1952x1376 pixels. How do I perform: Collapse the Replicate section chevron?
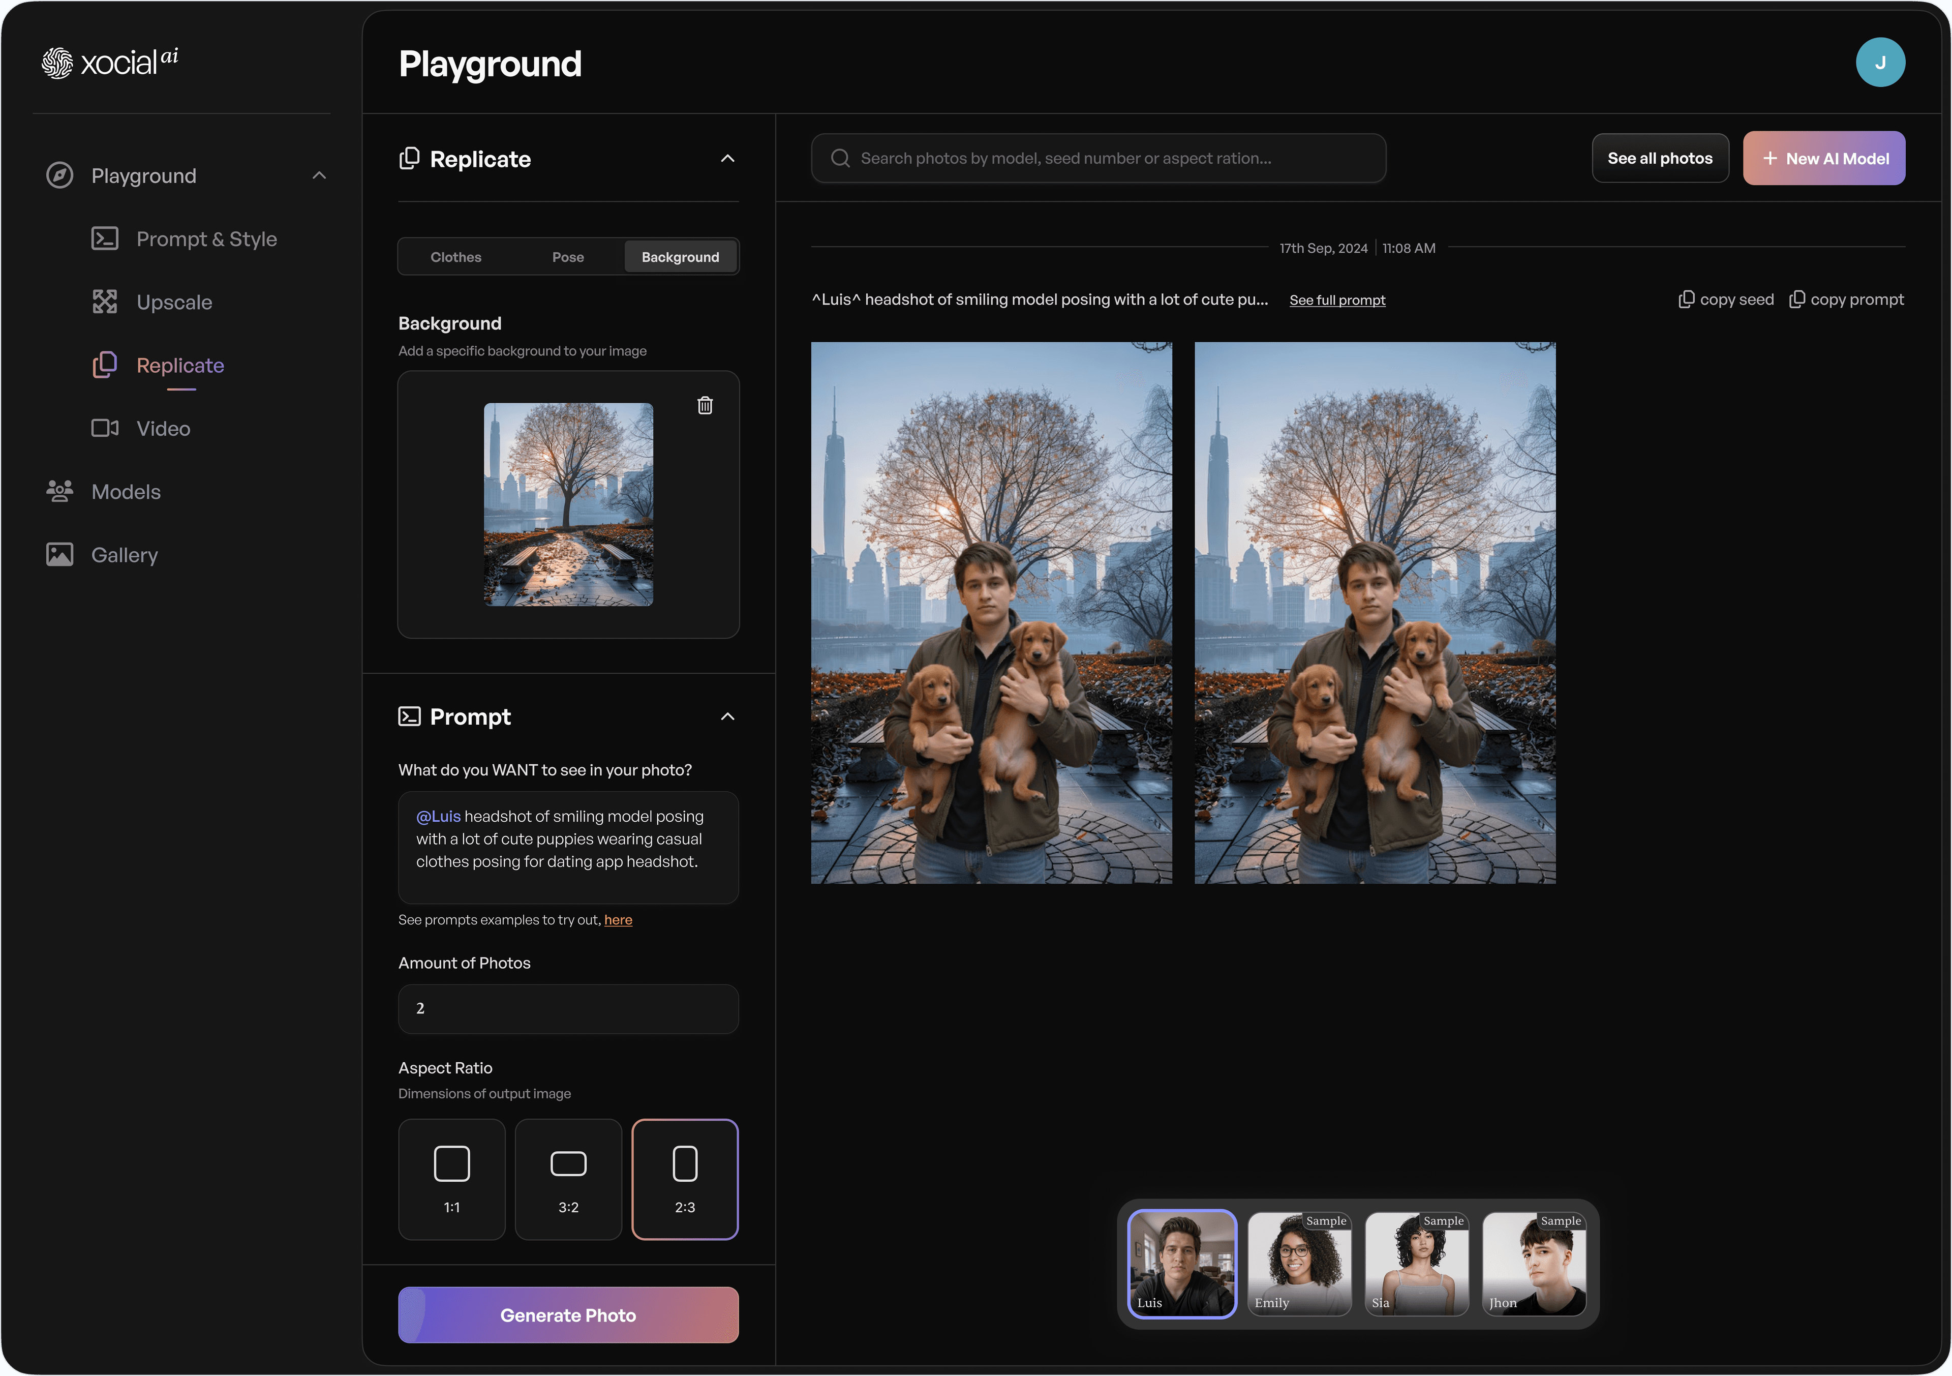coord(727,158)
